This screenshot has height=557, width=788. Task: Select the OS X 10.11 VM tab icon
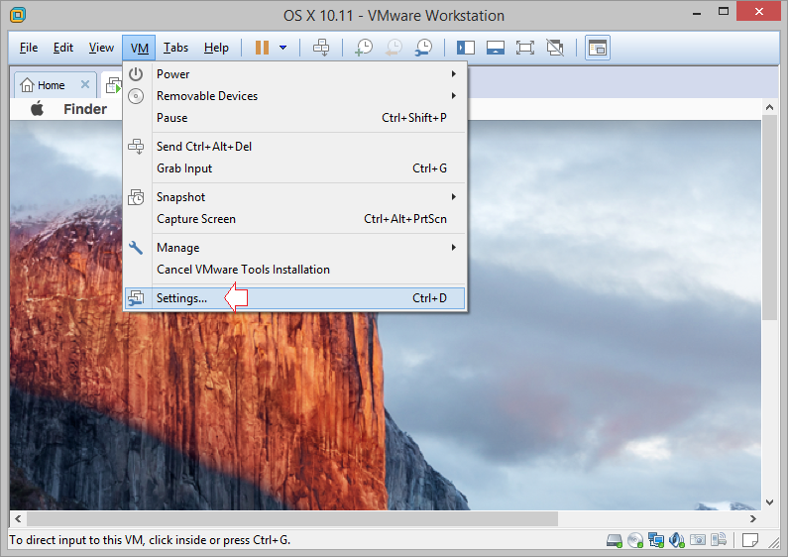pos(114,85)
